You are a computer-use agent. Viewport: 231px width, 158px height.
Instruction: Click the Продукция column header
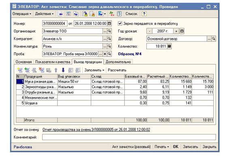[41, 76]
